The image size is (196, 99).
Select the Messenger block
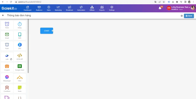[x=7, y=78]
